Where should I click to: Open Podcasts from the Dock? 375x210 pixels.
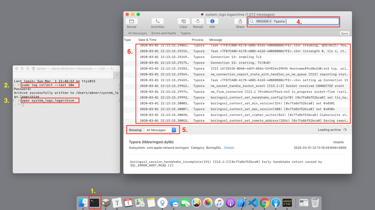click(230, 203)
